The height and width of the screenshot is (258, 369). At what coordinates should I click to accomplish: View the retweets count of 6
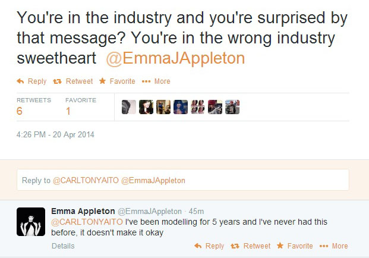[20, 111]
